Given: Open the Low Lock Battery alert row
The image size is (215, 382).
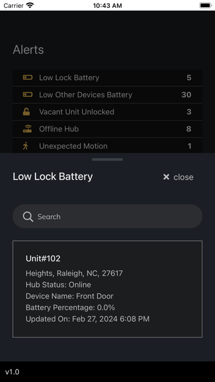Looking at the screenshot, I should point(107,78).
